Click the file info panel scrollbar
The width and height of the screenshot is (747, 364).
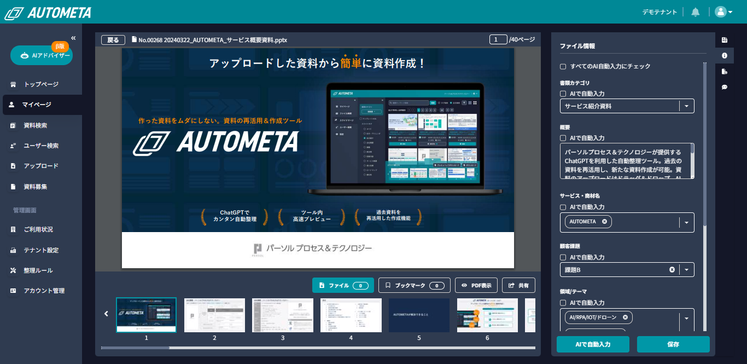[x=705, y=145]
